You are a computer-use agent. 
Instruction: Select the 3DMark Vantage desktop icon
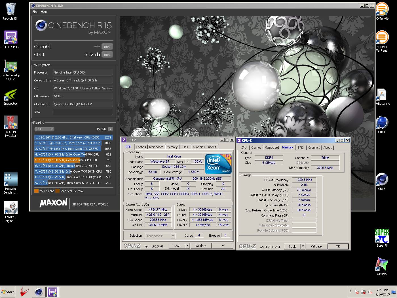(x=382, y=41)
